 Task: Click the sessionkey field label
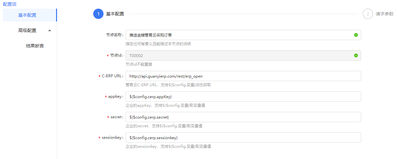click(x=112, y=138)
